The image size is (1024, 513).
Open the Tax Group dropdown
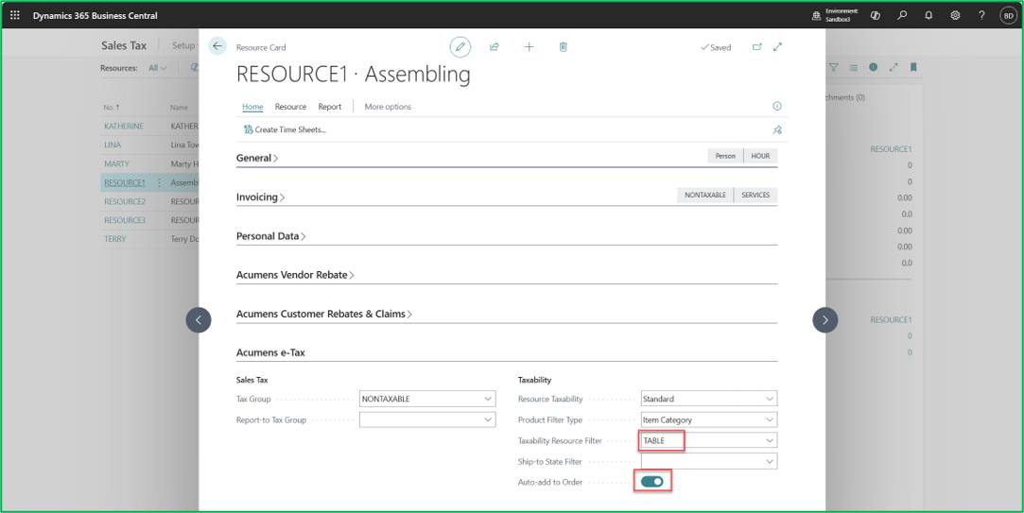point(488,399)
